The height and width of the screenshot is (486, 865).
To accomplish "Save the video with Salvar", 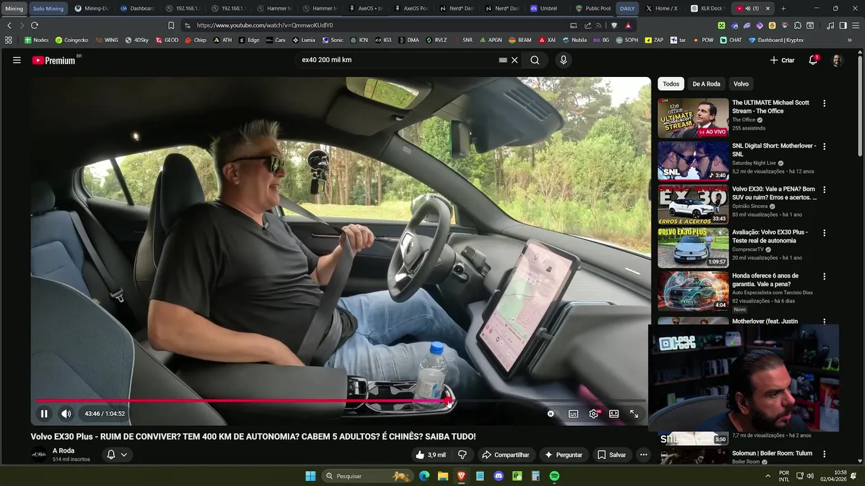I will click(x=611, y=455).
